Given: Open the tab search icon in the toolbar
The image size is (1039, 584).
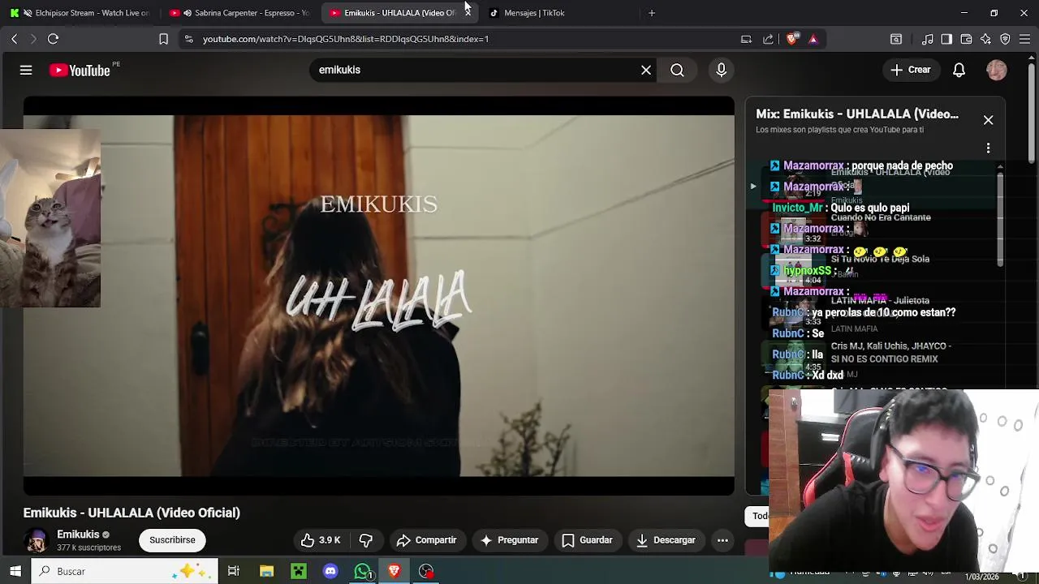Looking at the screenshot, I should pyautogui.click(x=896, y=39).
